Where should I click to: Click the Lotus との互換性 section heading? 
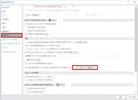point(31,73)
